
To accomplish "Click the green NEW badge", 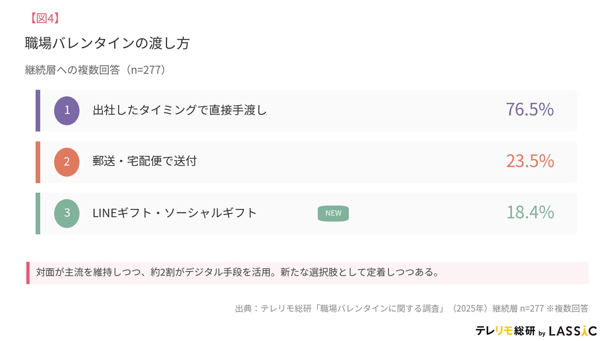I will [x=333, y=213].
